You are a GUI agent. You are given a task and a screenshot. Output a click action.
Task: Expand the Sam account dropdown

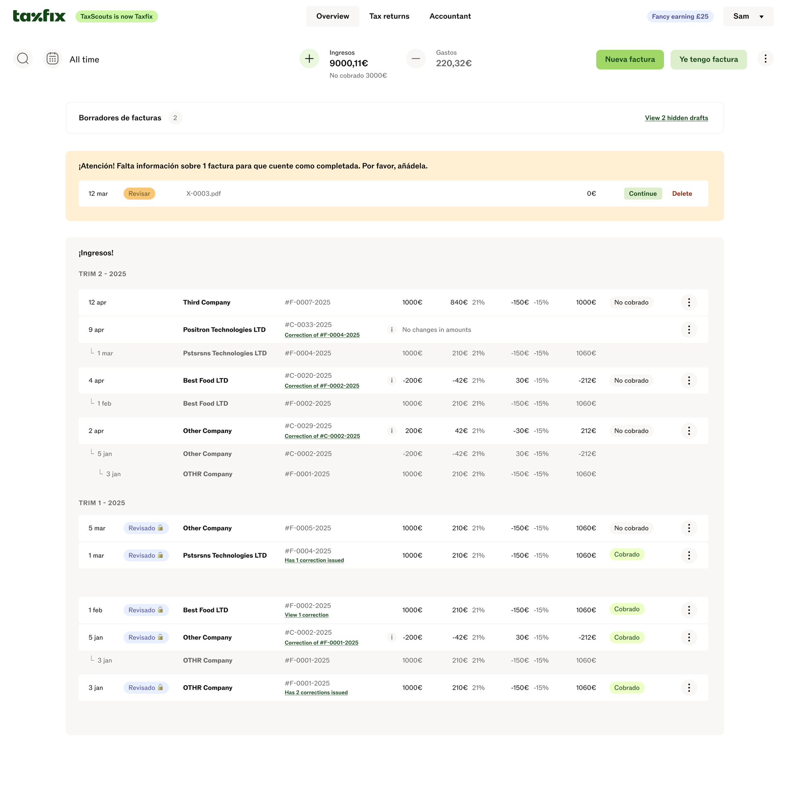tap(748, 16)
